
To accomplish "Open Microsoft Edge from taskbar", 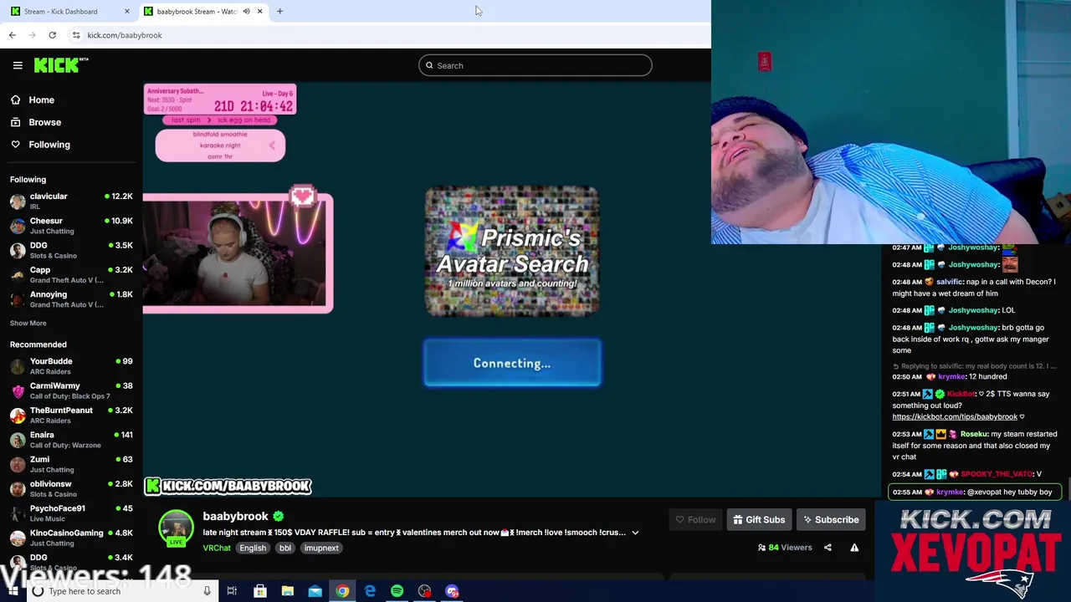I will [x=370, y=591].
